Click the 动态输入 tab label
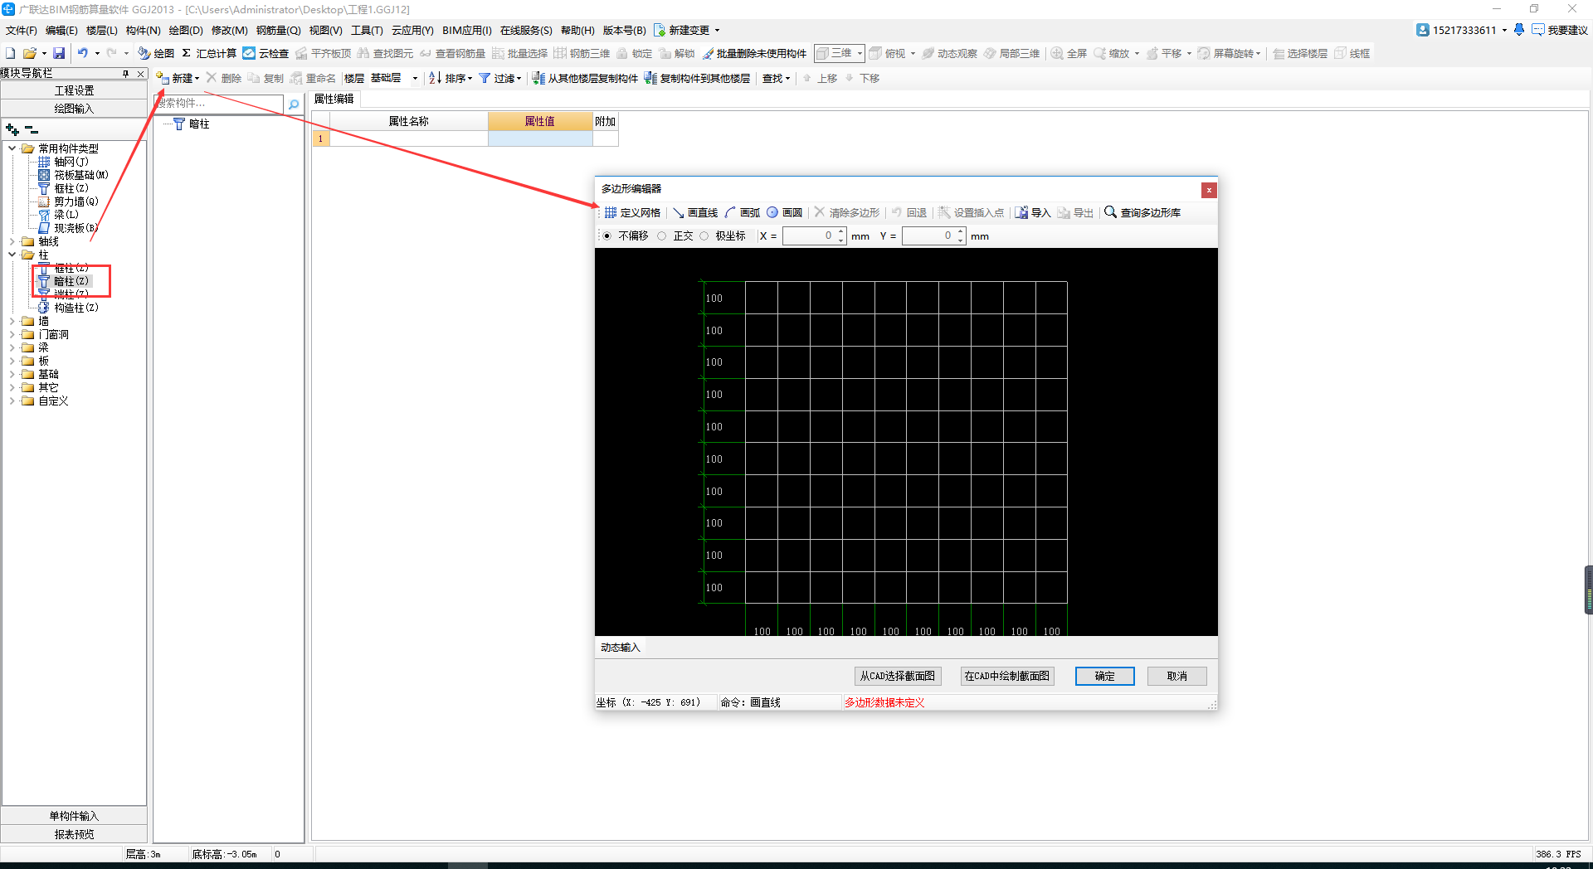1593x869 pixels. point(620,648)
